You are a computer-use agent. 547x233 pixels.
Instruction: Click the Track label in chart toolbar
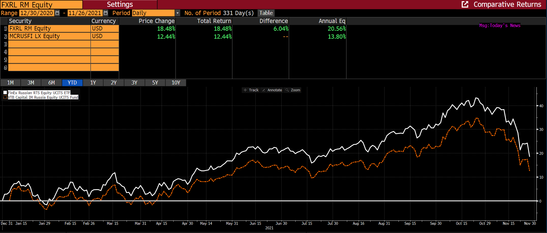point(254,90)
